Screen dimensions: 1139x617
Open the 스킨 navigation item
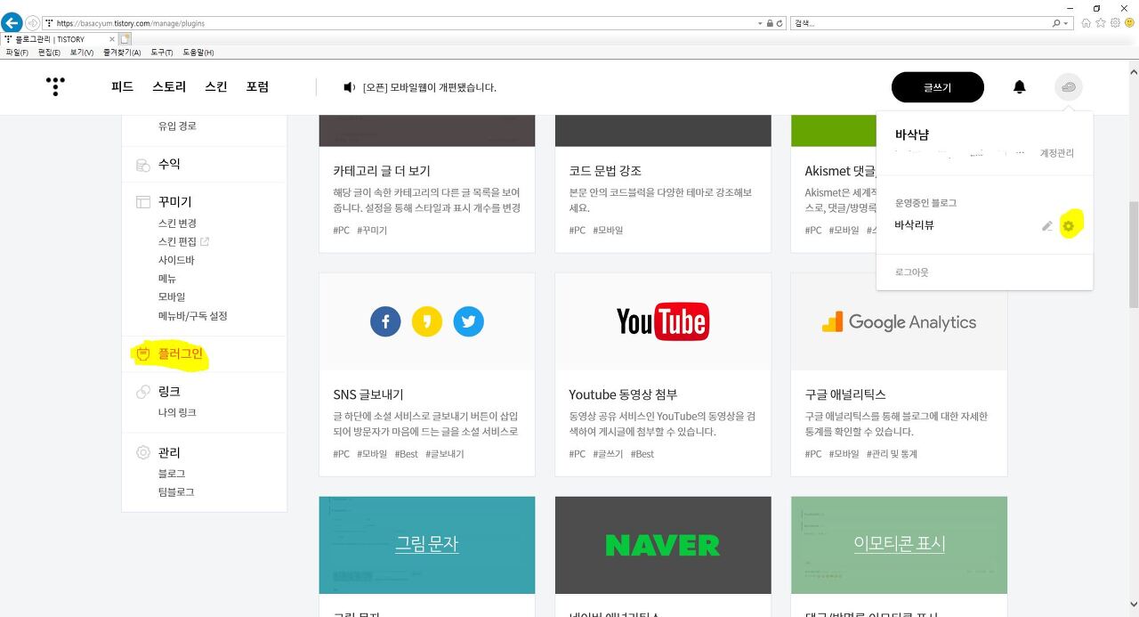216,86
